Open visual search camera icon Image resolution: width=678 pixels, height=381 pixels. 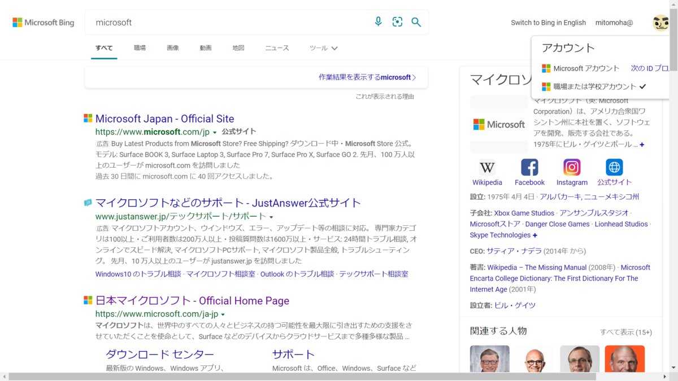pyautogui.click(x=397, y=22)
